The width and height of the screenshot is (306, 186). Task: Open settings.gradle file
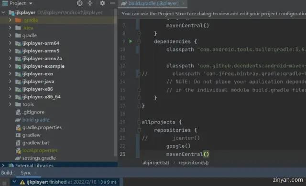(39, 158)
